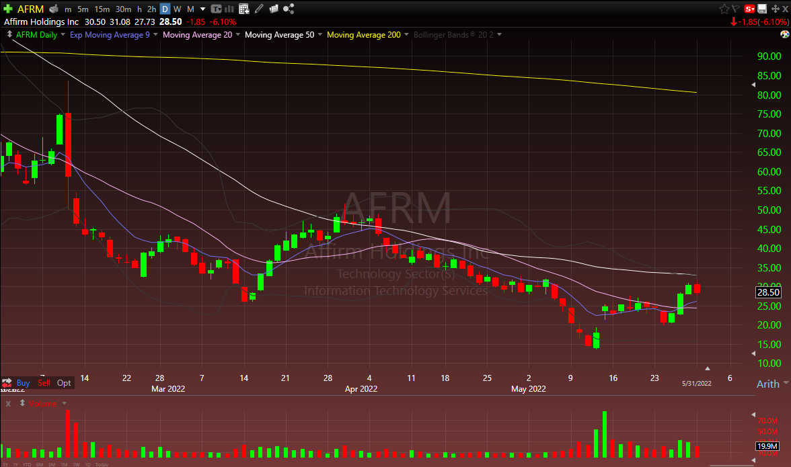791x467 pixels.
Task: Open the Arith scale type dropdown
Action: (x=786, y=384)
